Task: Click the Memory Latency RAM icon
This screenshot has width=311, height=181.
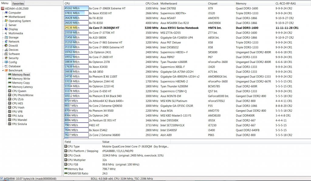Action: point(9,87)
